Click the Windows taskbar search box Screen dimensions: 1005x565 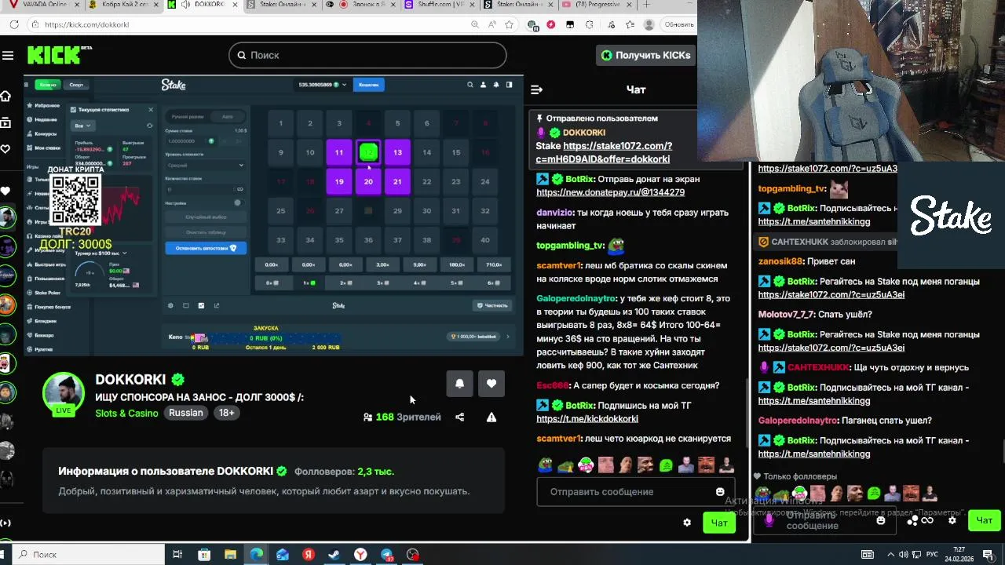point(88,554)
